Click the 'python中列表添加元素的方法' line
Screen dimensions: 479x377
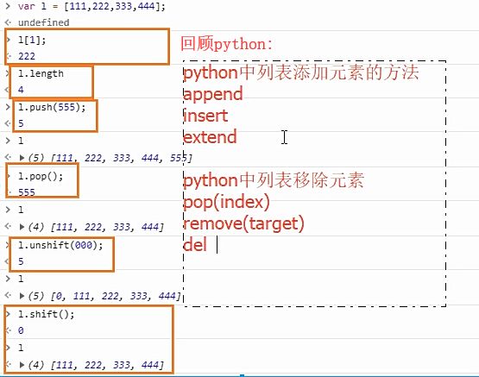coord(301,73)
